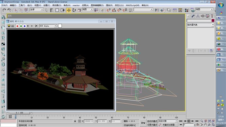
Task: Click Clone Rendered Frame Window icon
Action: [13, 26]
